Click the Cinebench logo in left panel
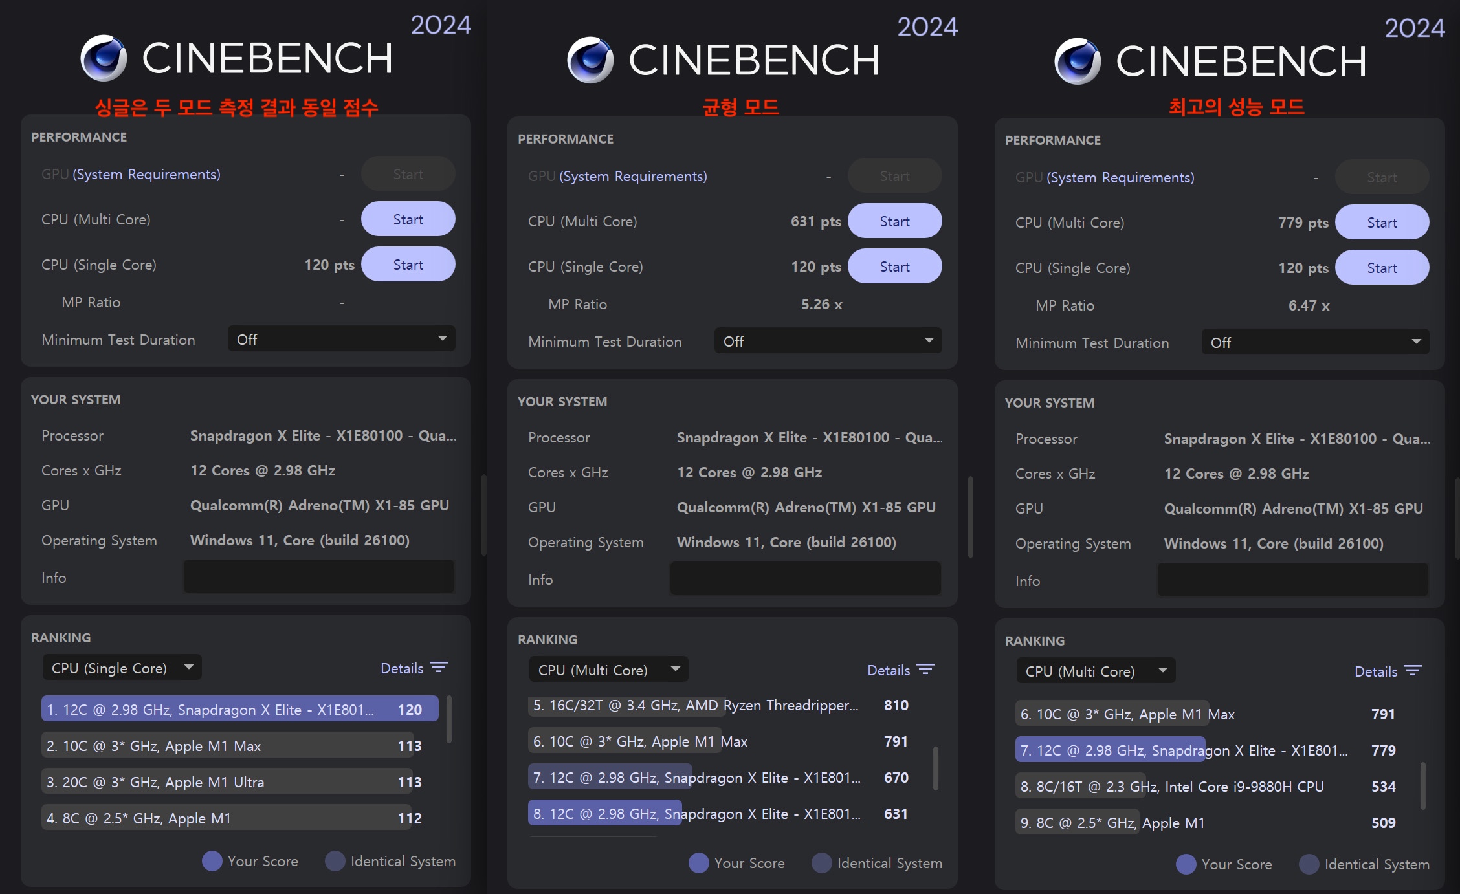This screenshot has width=1460, height=894. click(104, 58)
